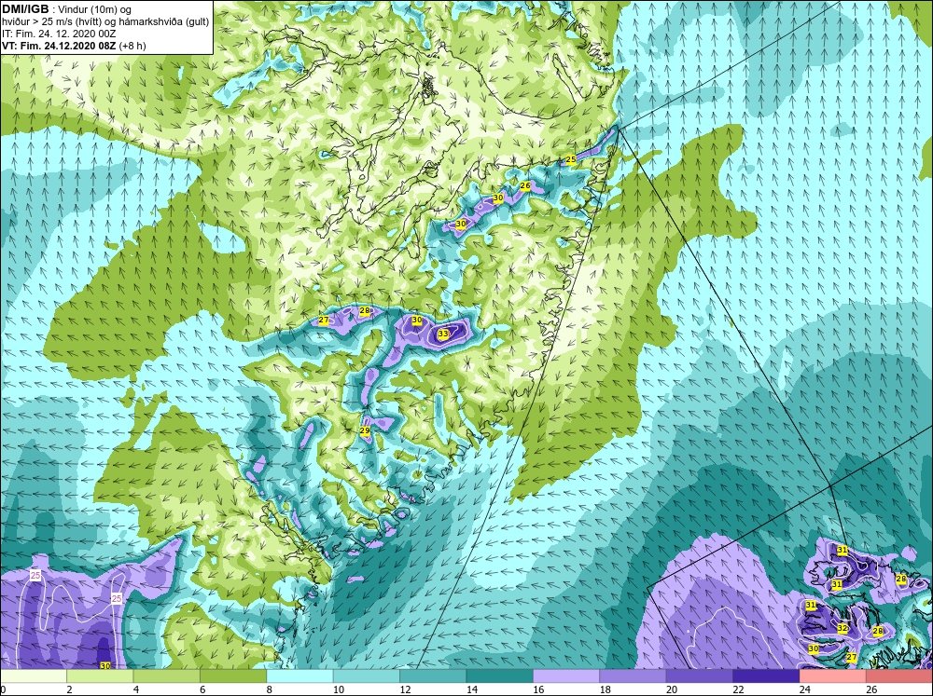The width and height of the screenshot is (933, 696).
Task: Pick the 20–22 m/s violet legend swatch
Action: tap(700, 676)
